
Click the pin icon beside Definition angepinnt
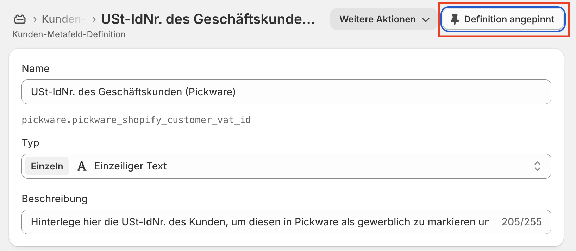(x=455, y=19)
